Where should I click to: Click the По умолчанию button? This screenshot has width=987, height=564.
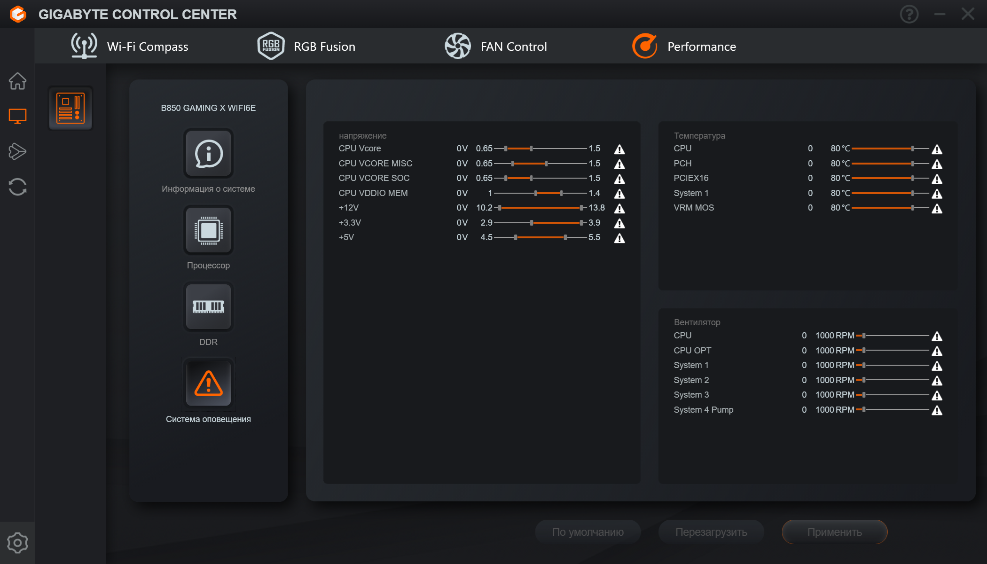pos(587,532)
